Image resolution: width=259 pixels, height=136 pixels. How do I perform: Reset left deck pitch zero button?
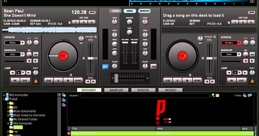point(96,58)
